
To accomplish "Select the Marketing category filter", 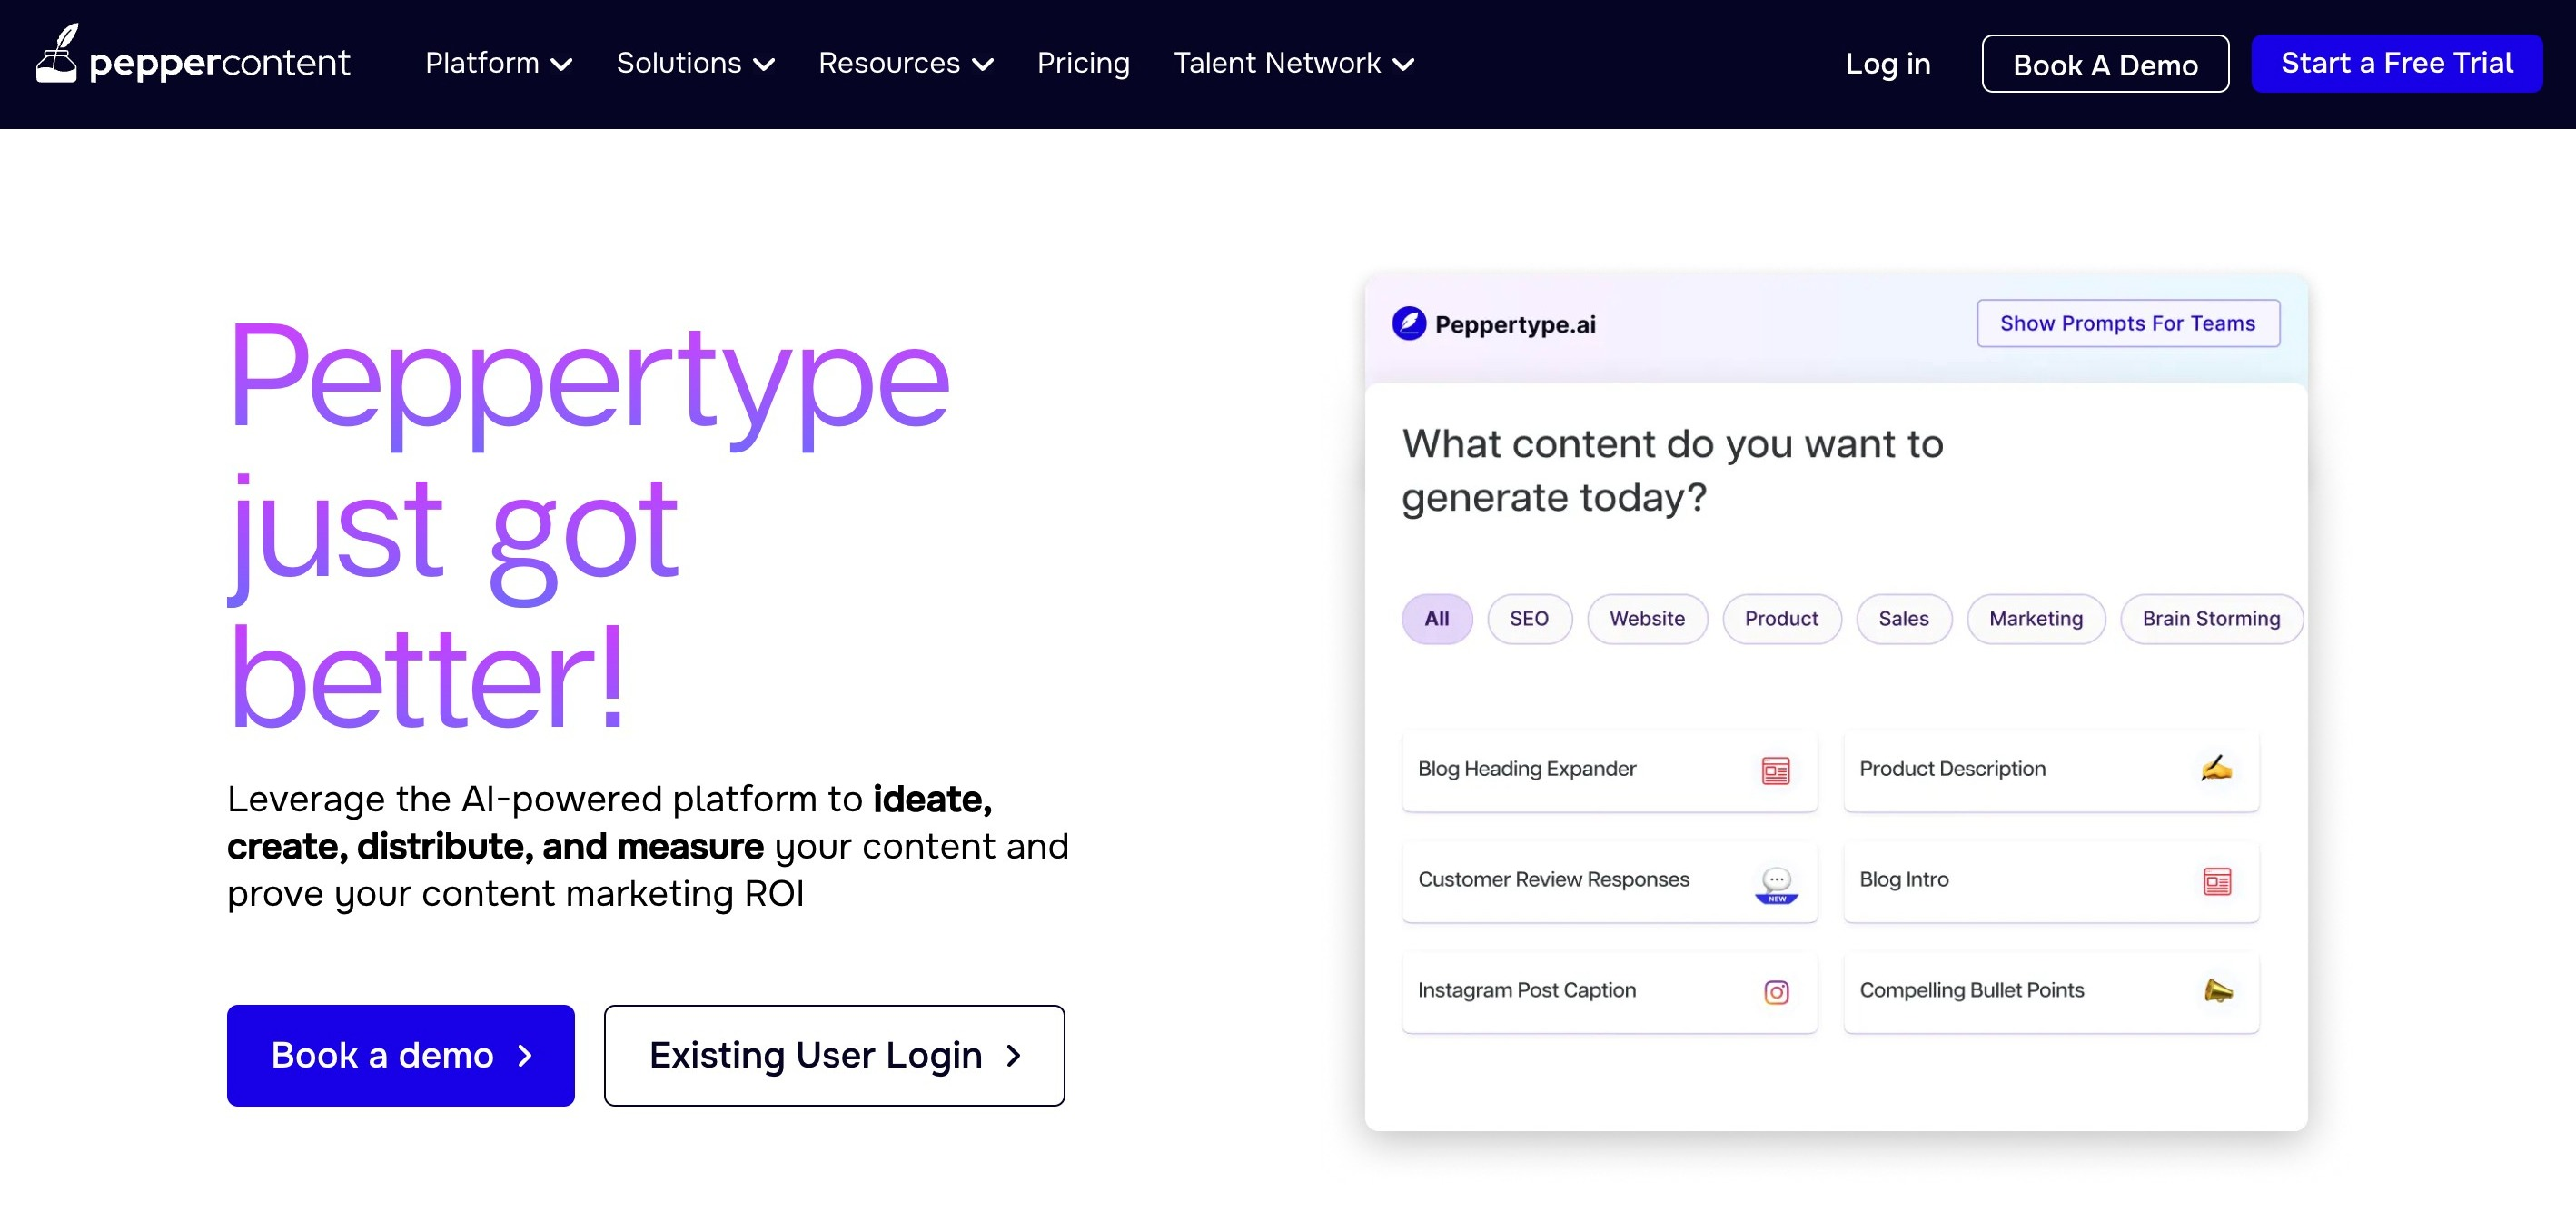I will (x=2036, y=619).
